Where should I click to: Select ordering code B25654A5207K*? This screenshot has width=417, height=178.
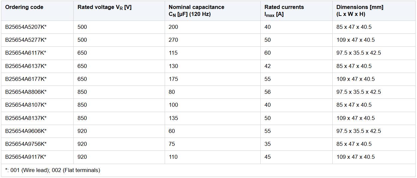(x=26, y=27)
